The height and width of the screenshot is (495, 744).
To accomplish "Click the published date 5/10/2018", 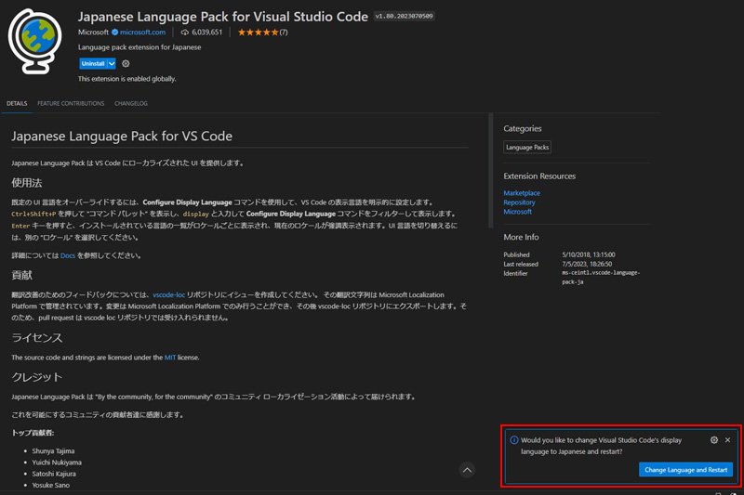I will point(589,254).
